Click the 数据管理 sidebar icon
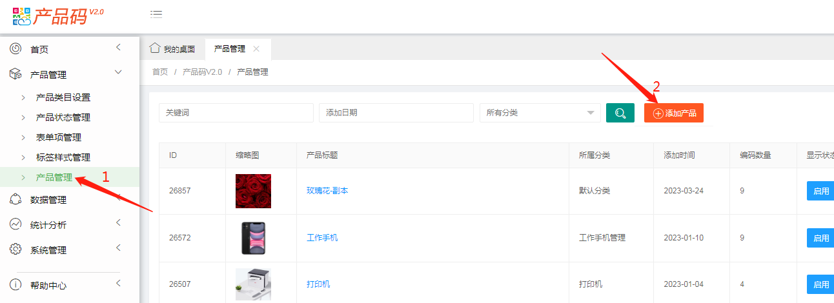This screenshot has height=303, width=834. pos(16,200)
